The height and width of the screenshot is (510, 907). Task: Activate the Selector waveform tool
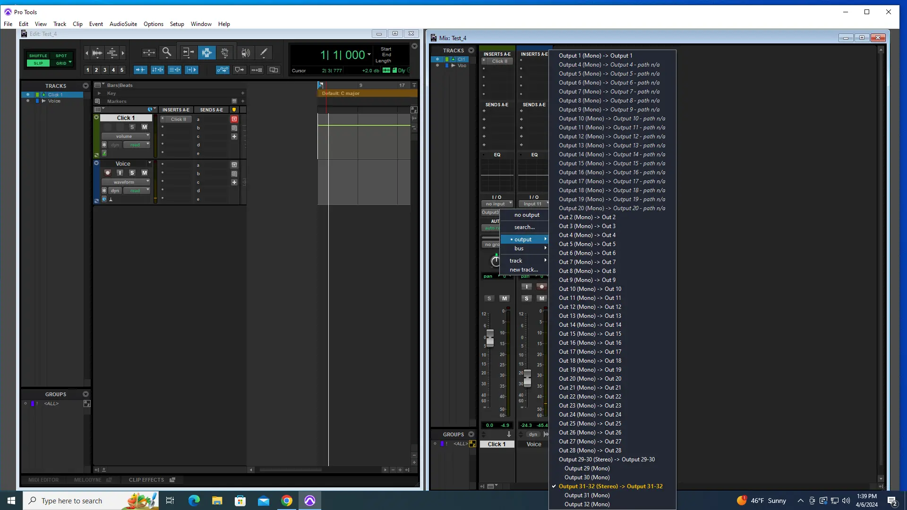(206, 52)
